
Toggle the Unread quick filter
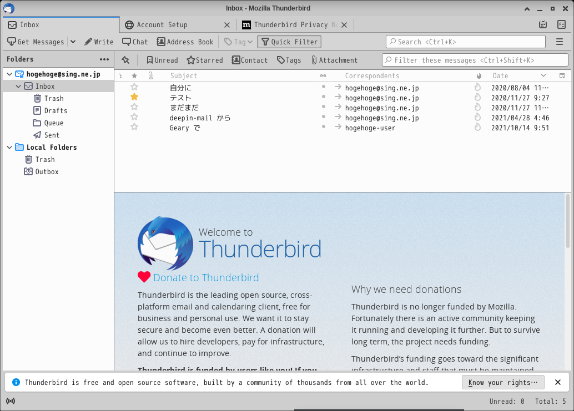162,60
